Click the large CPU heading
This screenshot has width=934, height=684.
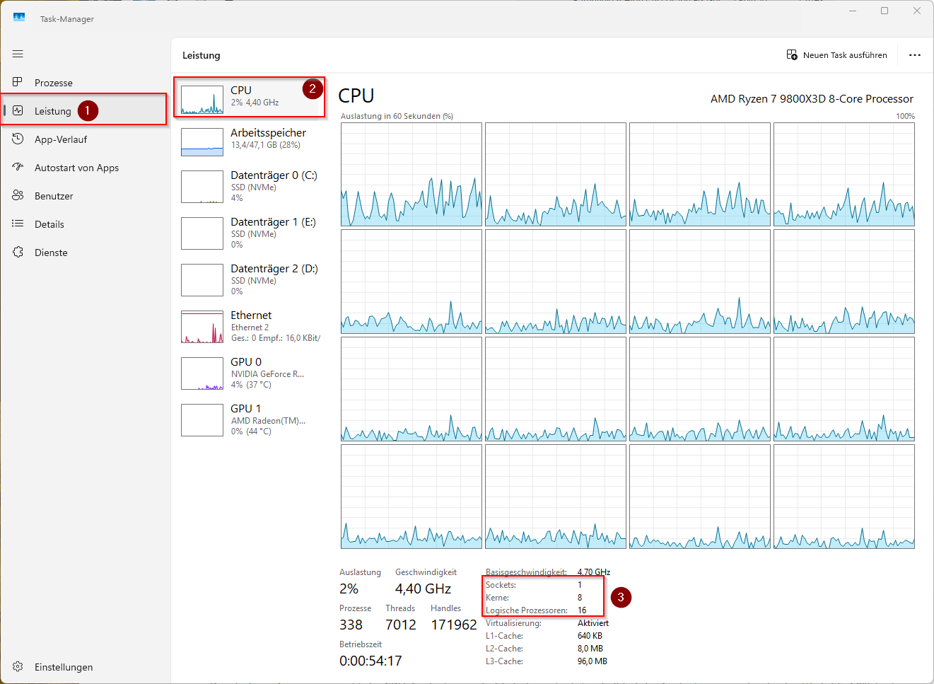click(x=356, y=95)
